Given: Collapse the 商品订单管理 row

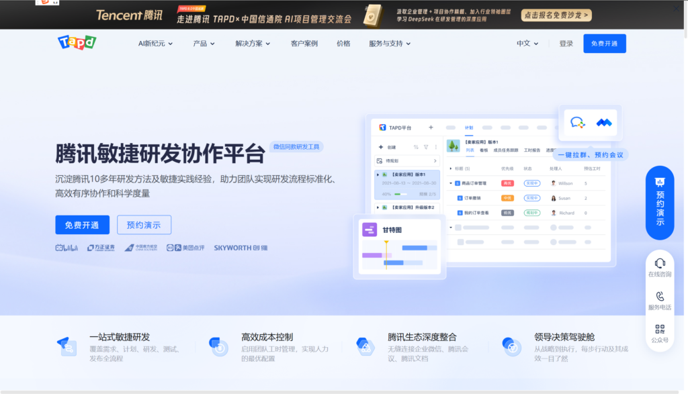Looking at the screenshot, I should point(451,183).
